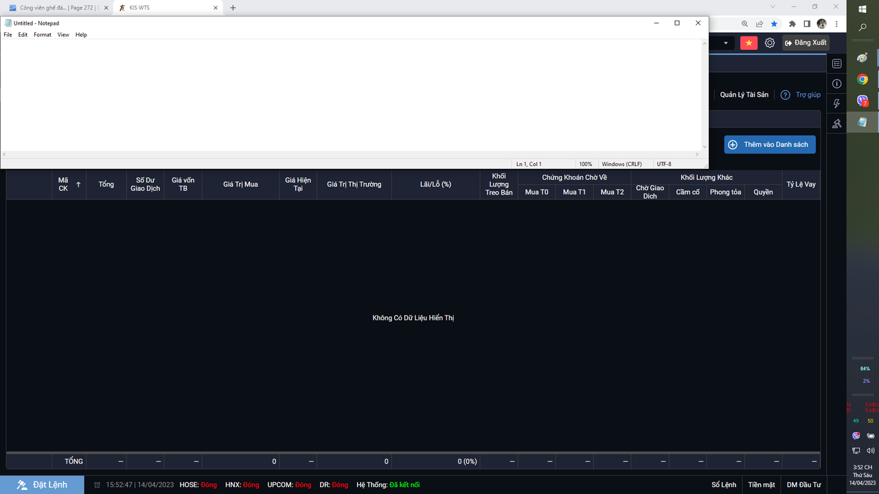Click the Giá Trị Thị Trường column header

354,185
